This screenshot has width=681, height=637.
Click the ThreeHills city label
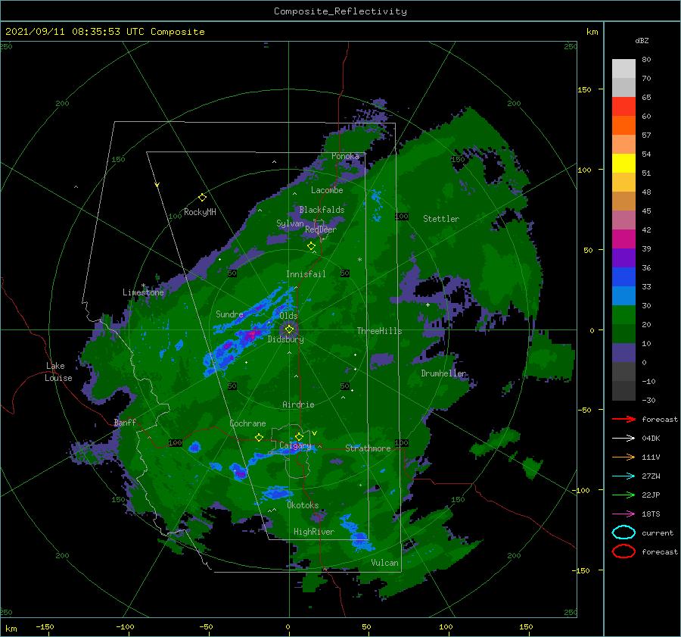(380, 331)
